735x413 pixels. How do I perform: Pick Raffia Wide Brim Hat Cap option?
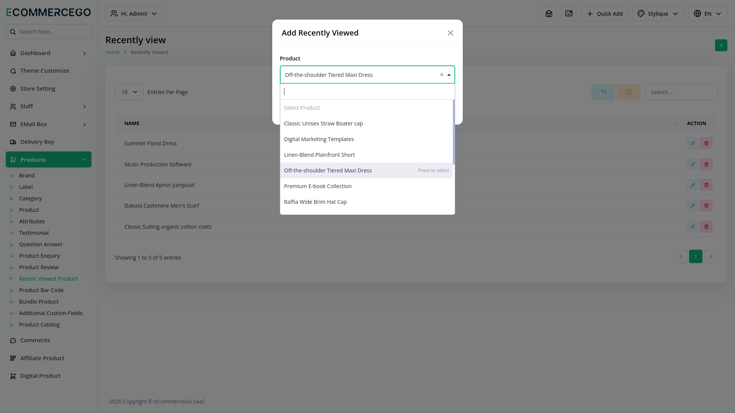click(366, 202)
